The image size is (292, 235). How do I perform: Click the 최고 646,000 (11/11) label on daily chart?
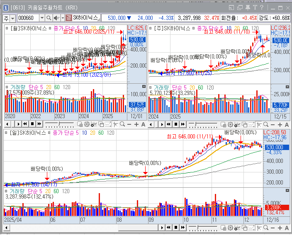point(190,137)
